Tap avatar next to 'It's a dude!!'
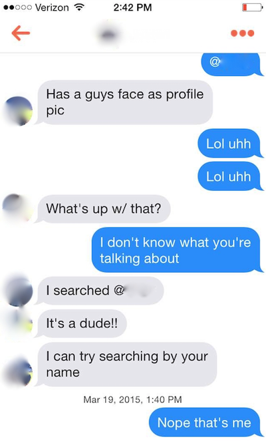 (x=20, y=323)
